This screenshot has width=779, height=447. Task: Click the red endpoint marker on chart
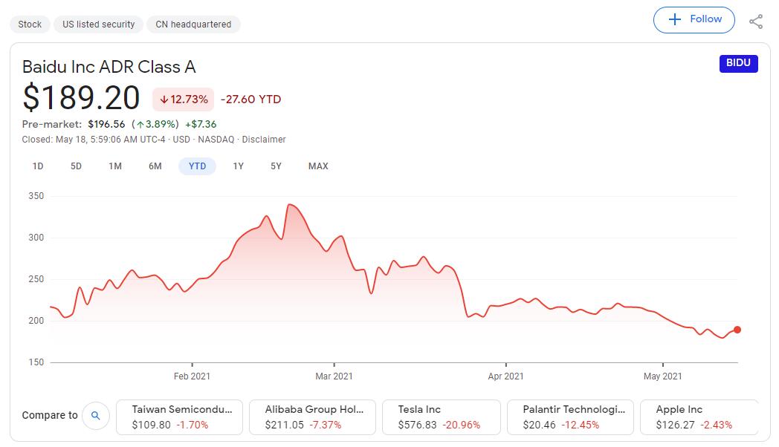click(737, 330)
